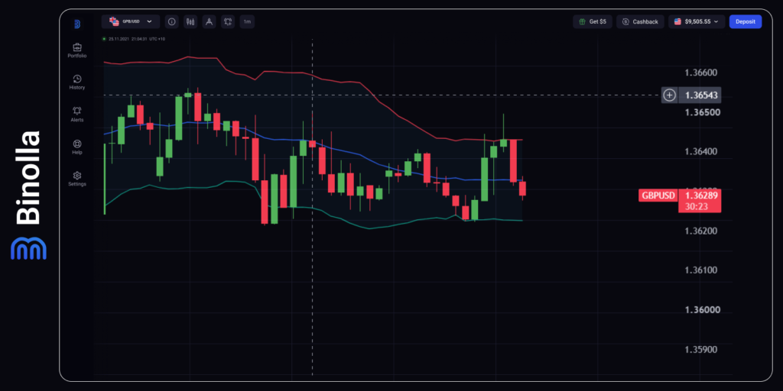Click the gift icon in Get $5
The width and height of the screenshot is (783, 391).
[x=583, y=21]
